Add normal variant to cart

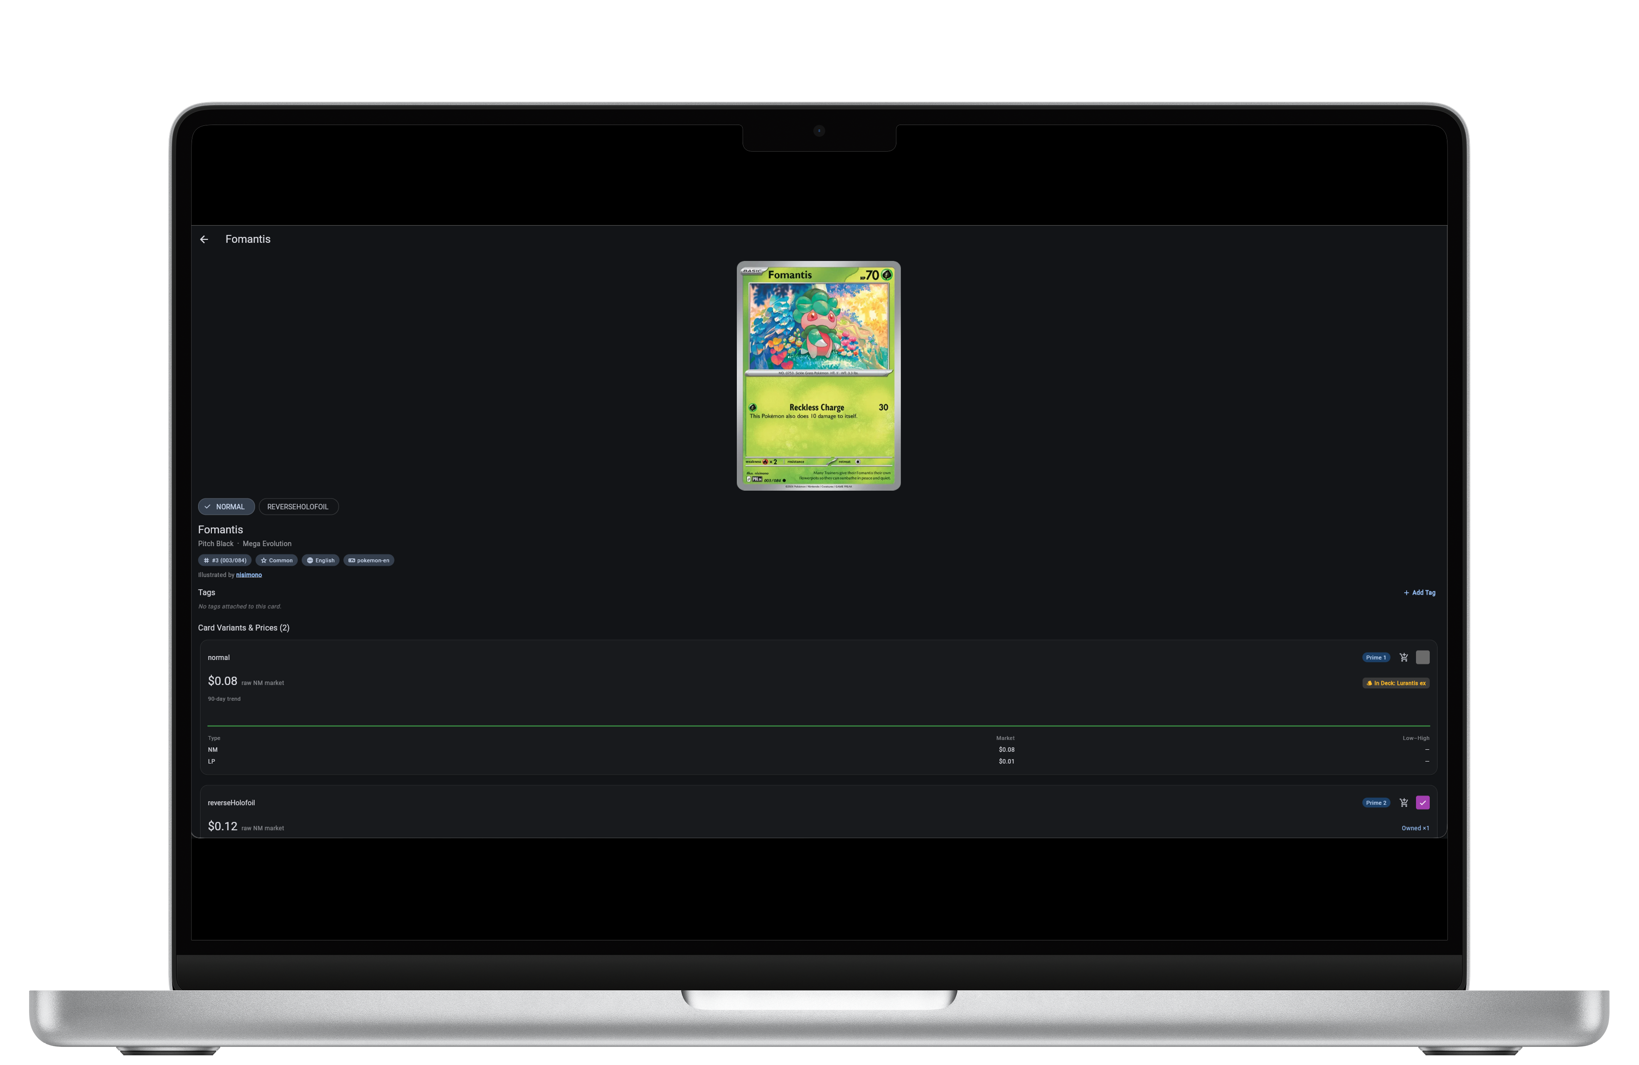1403,658
